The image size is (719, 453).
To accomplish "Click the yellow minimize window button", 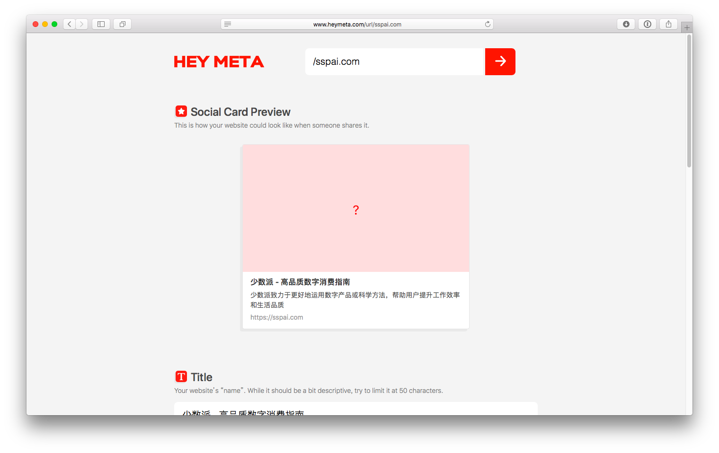I will (45, 24).
